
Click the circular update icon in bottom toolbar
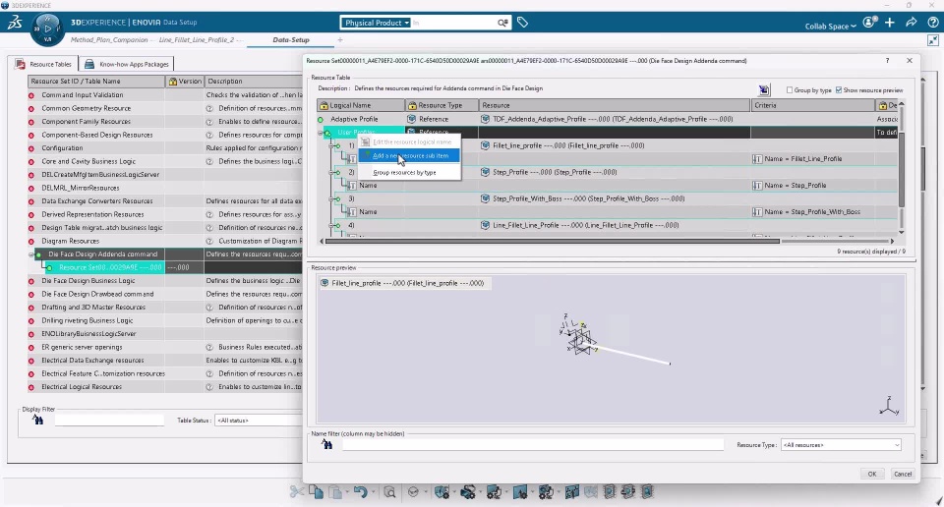[x=413, y=492]
